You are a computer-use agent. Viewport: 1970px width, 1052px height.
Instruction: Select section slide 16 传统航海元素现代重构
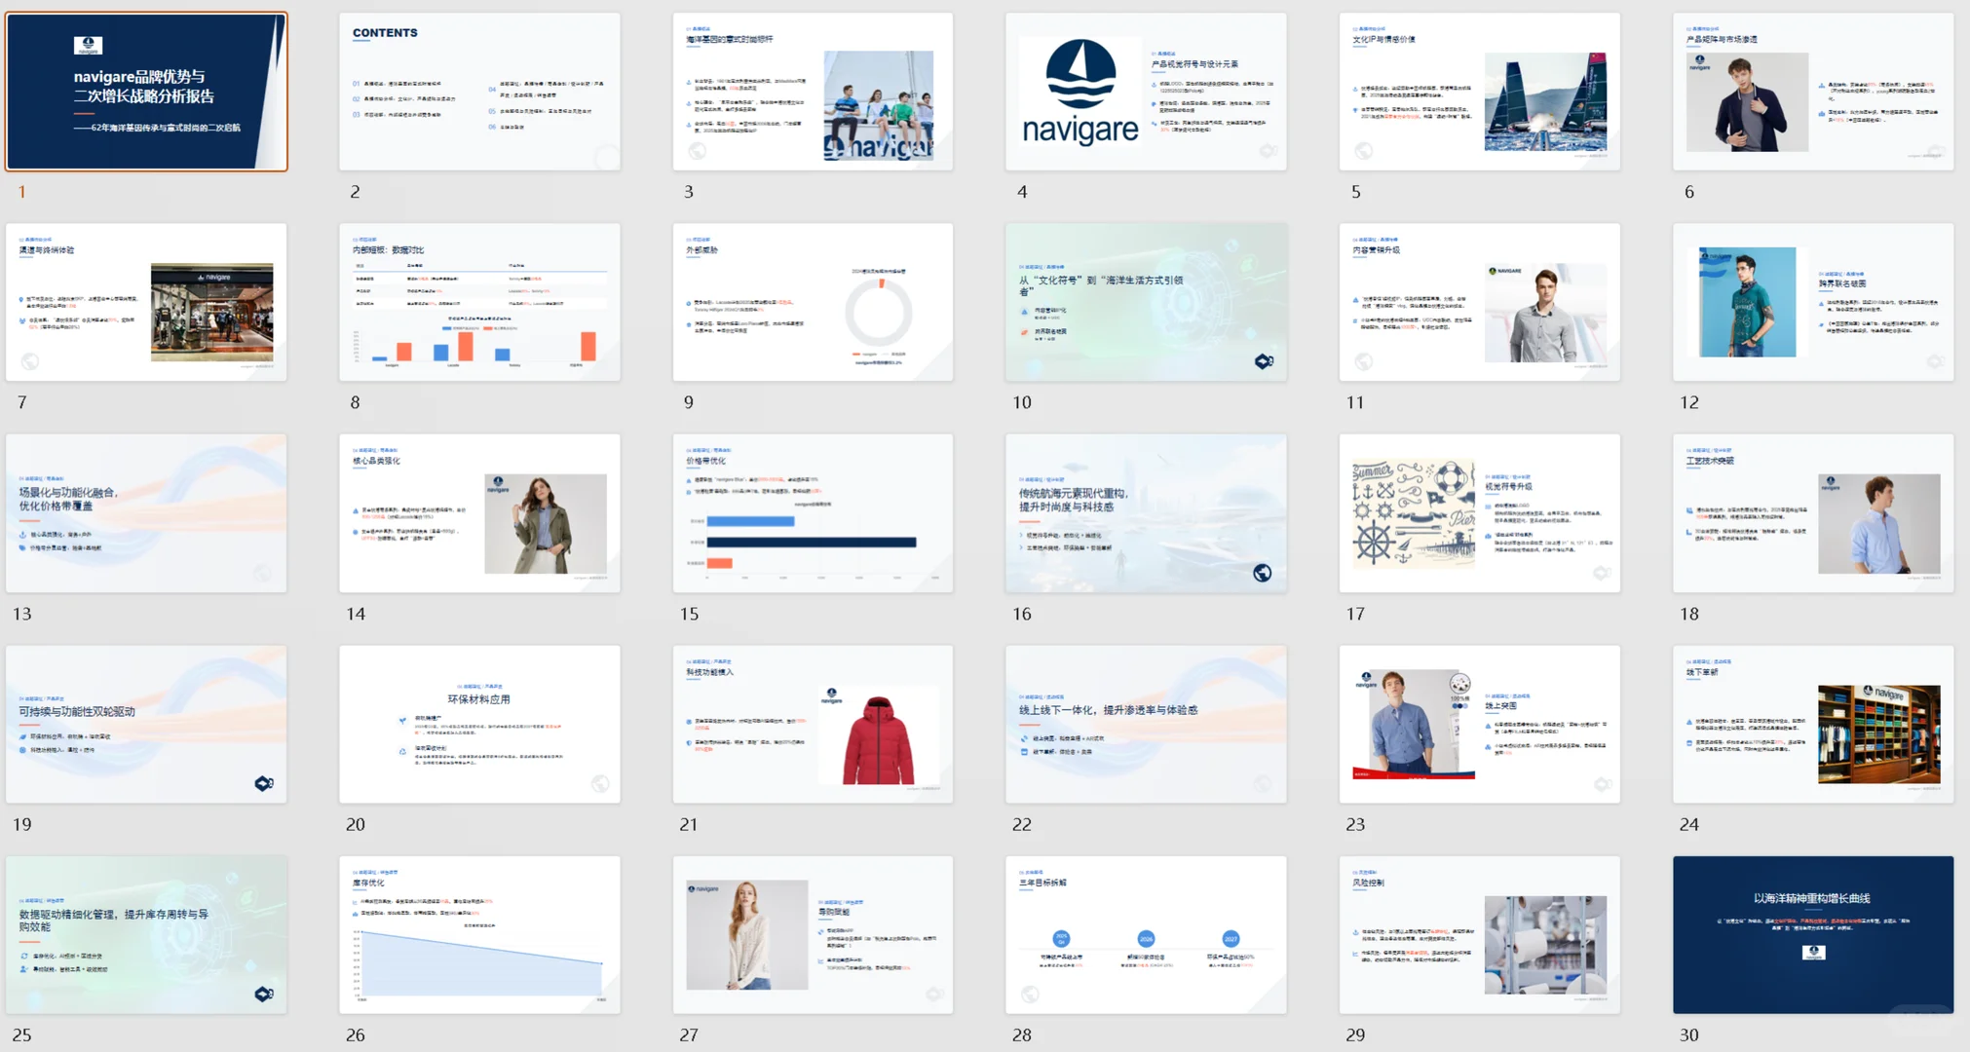(1146, 513)
